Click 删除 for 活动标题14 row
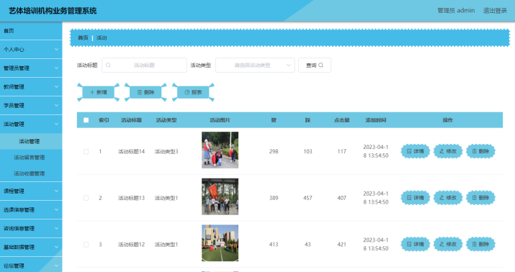The image size is (515, 272). [x=480, y=151]
